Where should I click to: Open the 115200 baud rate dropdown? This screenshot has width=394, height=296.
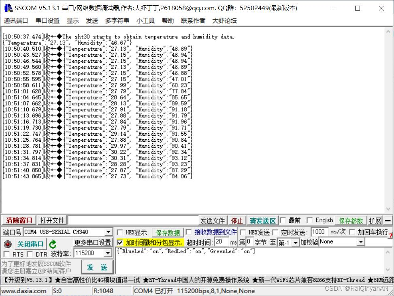(109, 253)
